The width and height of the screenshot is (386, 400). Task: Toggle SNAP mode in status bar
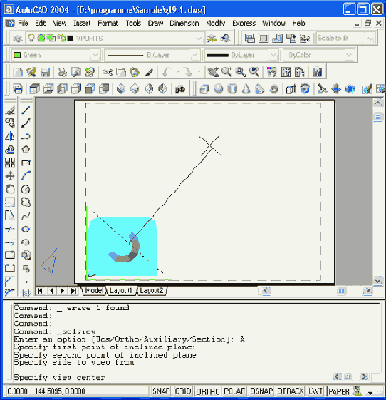coord(161,391)
